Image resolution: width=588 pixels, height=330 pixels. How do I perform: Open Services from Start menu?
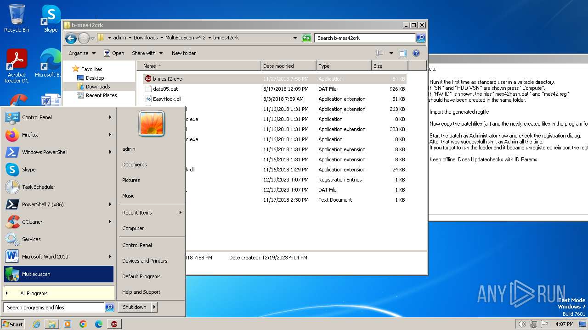(58, 239)
